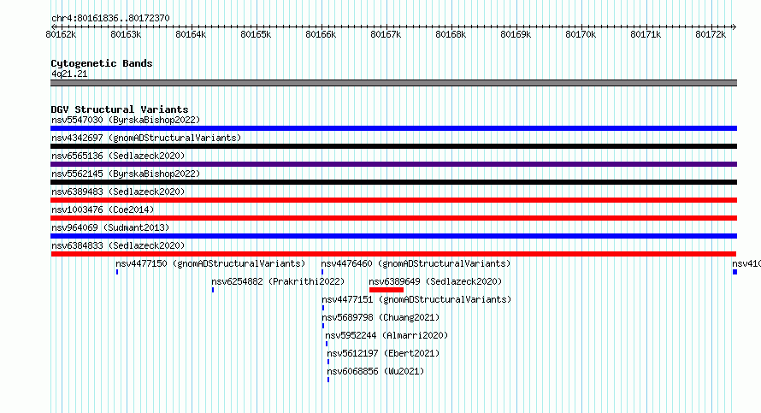The image size is (761, 413).
Task: Open nsv4477150 (gnomADStructuralVariants) variant label
Action: click(210, 263)
